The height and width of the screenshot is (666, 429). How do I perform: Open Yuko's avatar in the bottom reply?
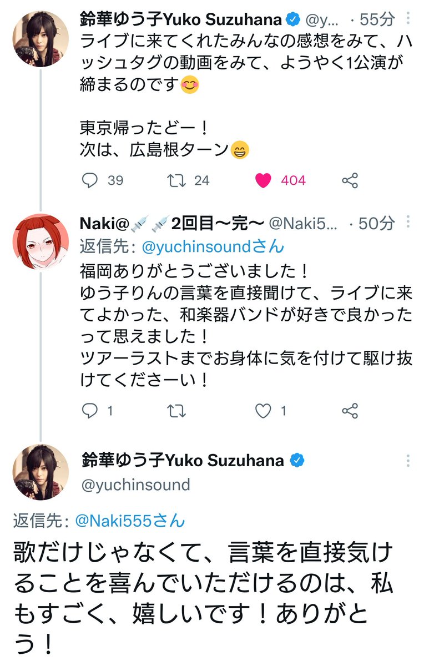tap(41, 472)
